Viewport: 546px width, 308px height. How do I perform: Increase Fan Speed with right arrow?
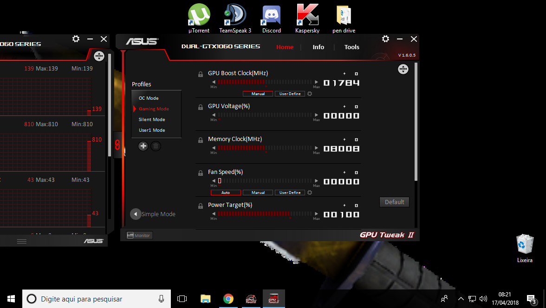tap(316, 181)
